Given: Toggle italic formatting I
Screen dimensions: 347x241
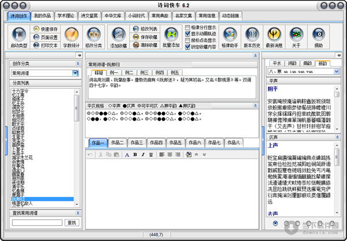Looking at the screenshot, I should (143, 155).
